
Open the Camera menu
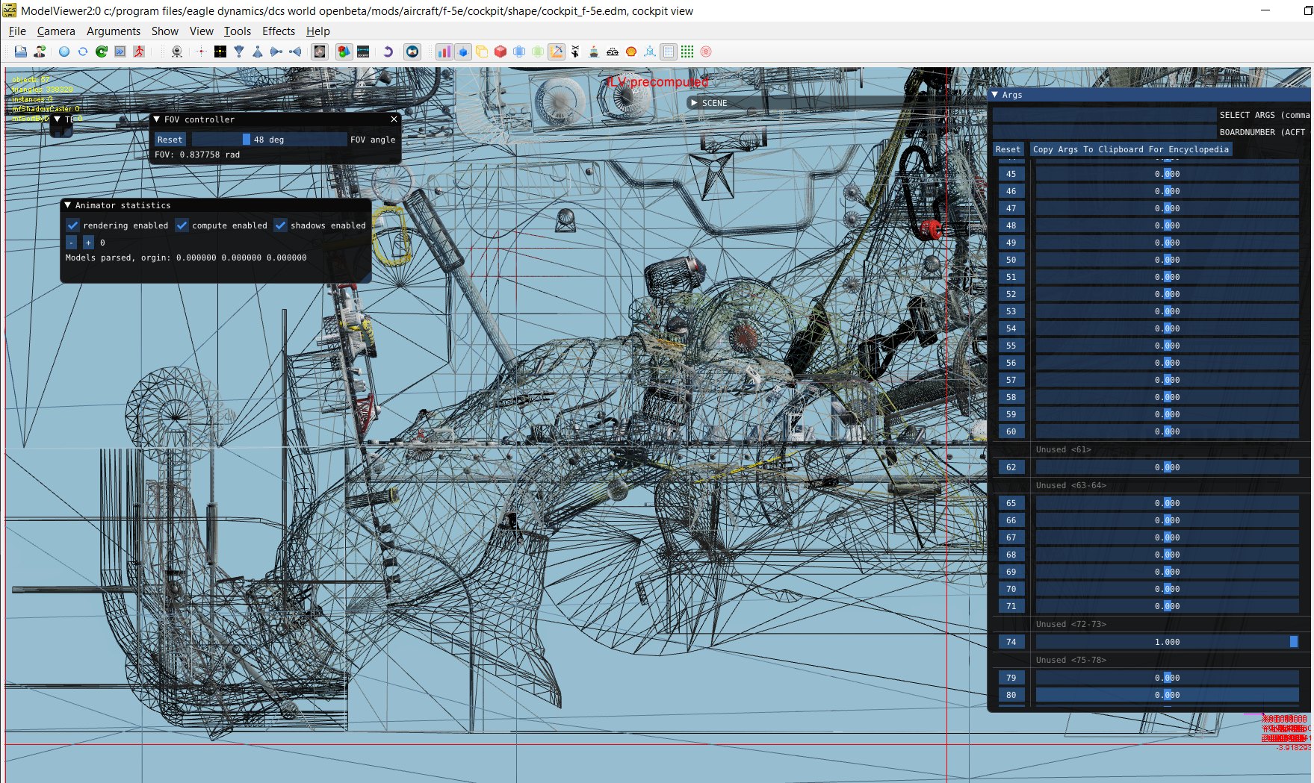[56, 31]
